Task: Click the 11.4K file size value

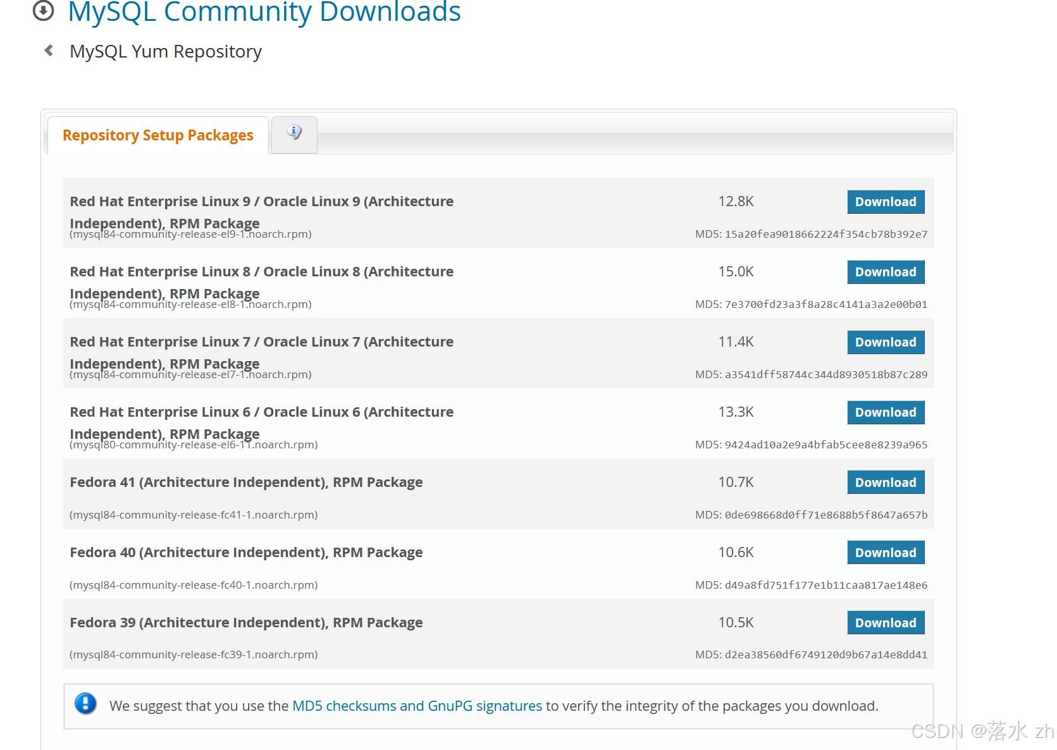Action: (736, 342)
